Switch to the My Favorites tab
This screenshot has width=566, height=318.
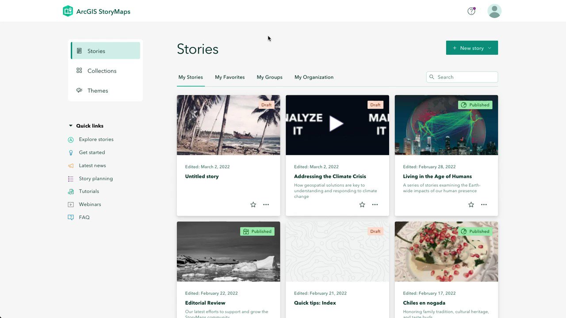coord(229,77)
